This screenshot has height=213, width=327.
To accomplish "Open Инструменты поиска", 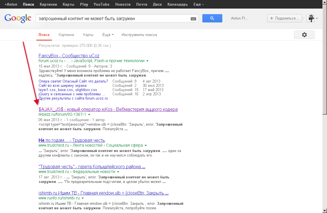I will 139,35.
